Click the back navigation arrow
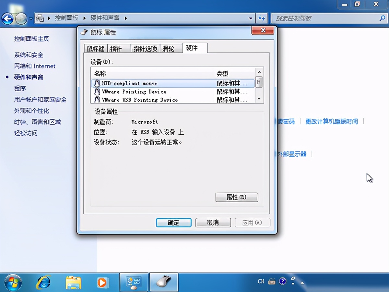 point(7,18)
